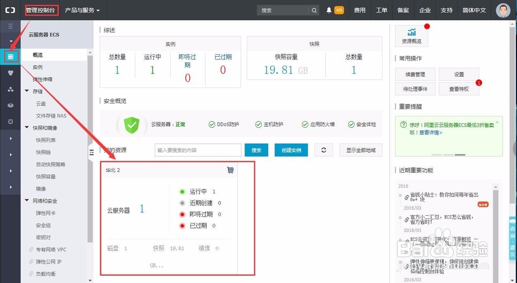517x283 pixels.
Task: Collapse top down-arrow in left rail
Action: [10, 41]
